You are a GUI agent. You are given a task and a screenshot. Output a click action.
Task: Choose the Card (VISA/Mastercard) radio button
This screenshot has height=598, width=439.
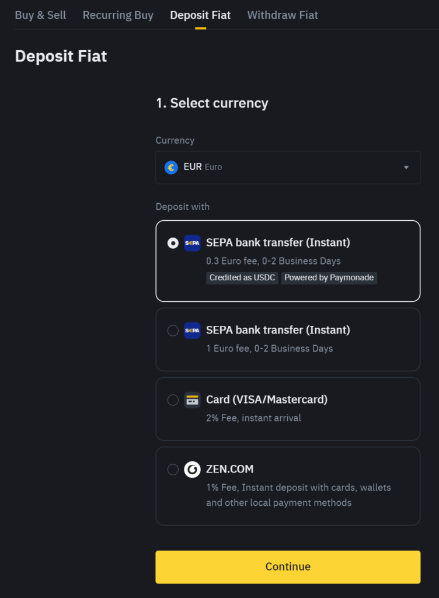(x=173, y=400)
